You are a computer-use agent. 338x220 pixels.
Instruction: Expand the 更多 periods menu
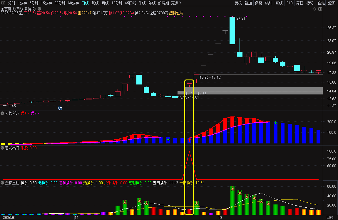coord(176,3)
